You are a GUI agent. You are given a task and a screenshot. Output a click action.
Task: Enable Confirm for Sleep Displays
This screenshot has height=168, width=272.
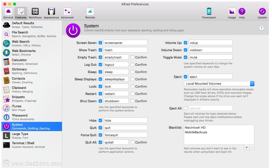[x=133, y=79]
